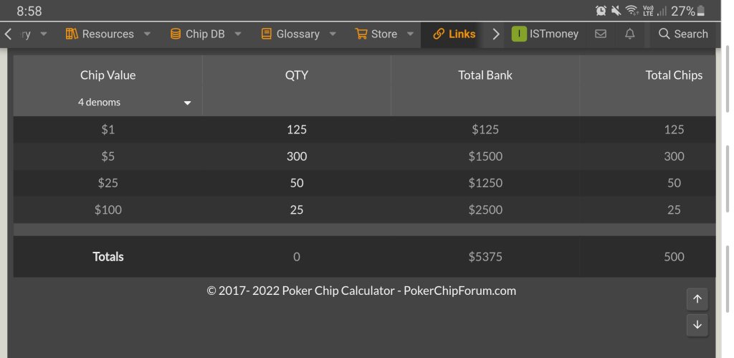Expand the Glossary menu dropdown
This screenshot has width=734, height=358.
(x=333, y=34)
